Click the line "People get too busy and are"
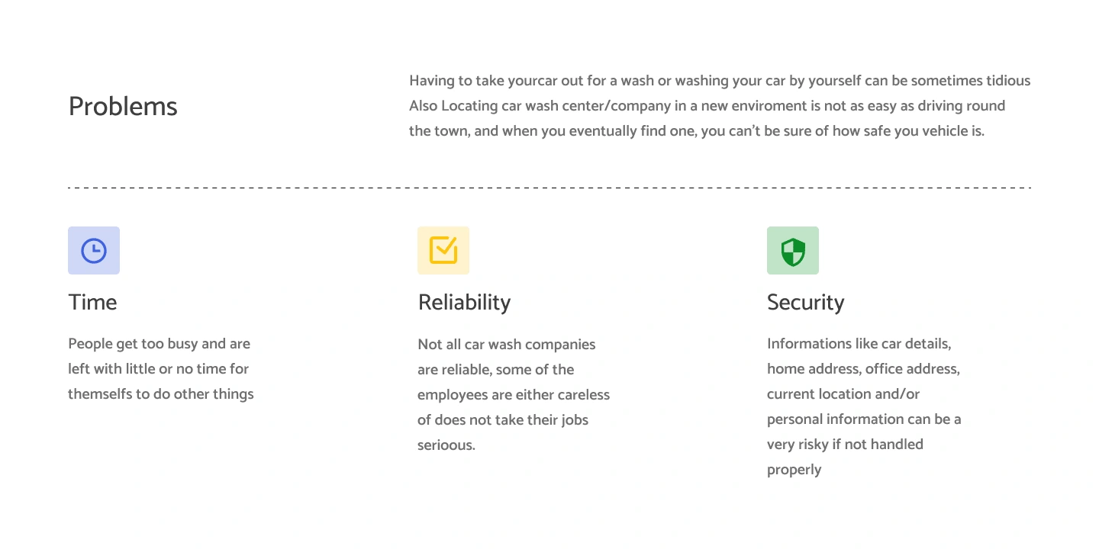 (159, 344)
